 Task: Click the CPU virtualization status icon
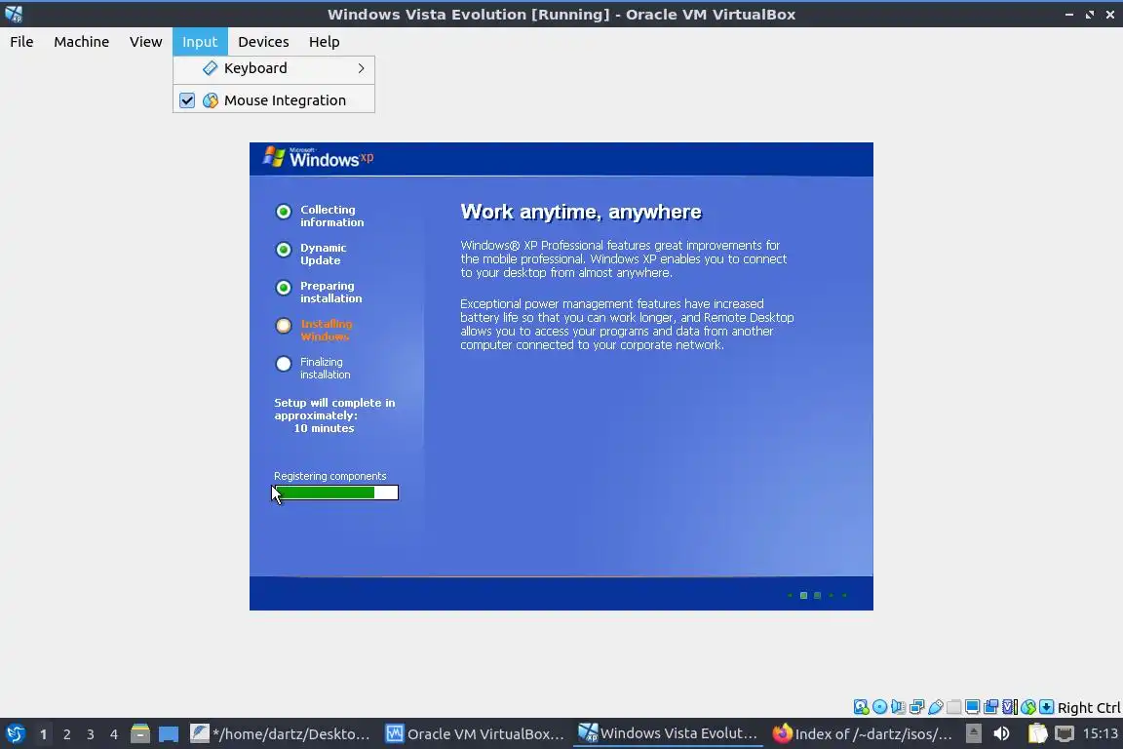pos(1010,707)
